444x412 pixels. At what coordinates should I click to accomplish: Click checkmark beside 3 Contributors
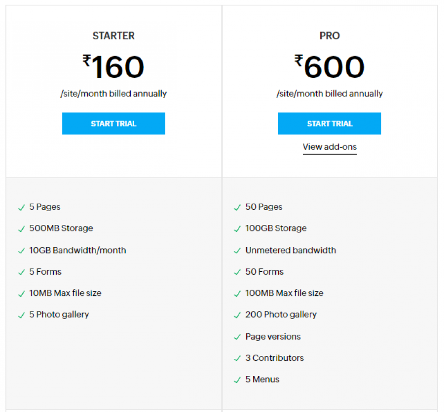(237, 358)
